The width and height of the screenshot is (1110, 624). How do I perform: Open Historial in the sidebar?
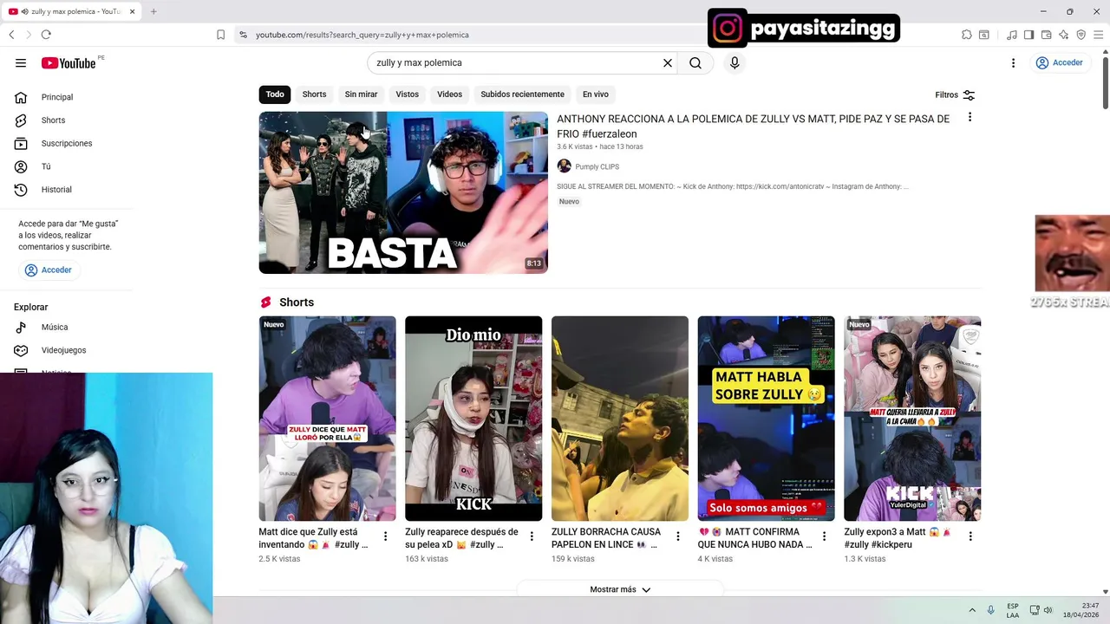pos(56,190)
